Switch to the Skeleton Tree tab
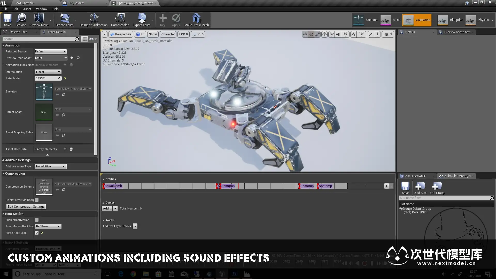The image size is (496, 279). click(x=18, y=32)
